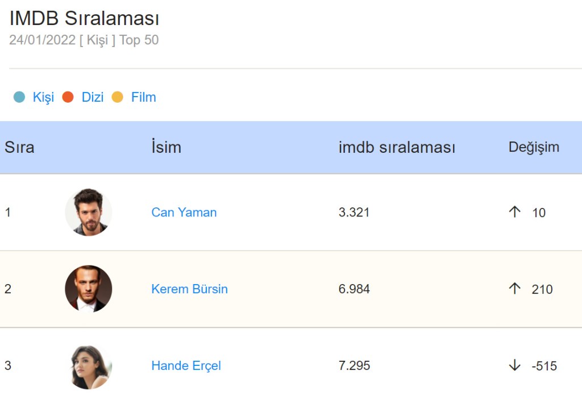This screenshot has width=582, height=396.
Task: Switch to the Film list
Action: [x=143, y=97]
